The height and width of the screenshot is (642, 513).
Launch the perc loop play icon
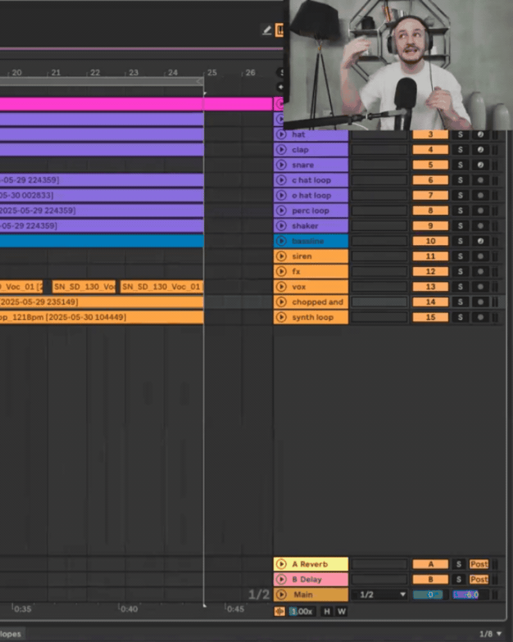281,211
